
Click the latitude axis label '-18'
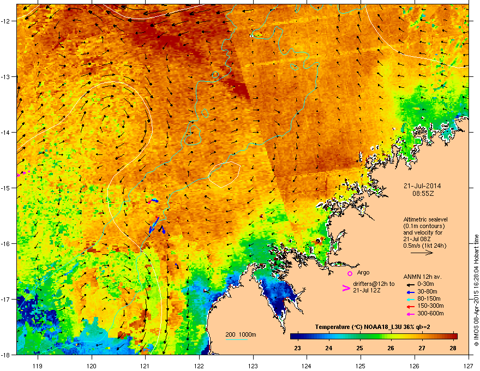6,355
